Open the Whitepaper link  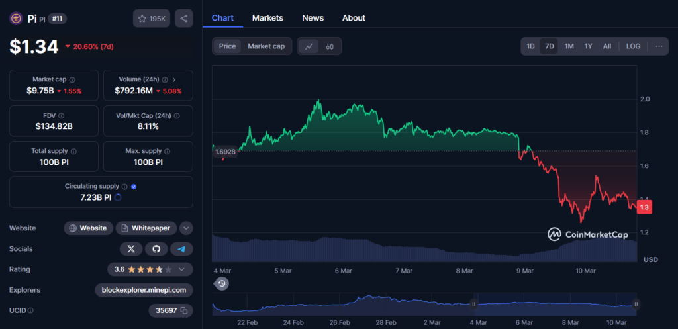pos(146,228)
